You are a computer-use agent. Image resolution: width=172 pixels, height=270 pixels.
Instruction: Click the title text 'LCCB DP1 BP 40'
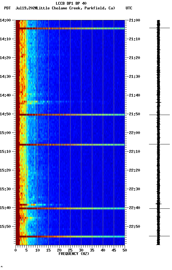71,3
